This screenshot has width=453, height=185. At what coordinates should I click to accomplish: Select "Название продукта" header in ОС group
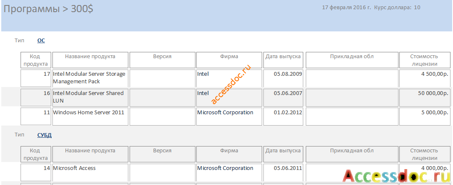click(x=90, y=60)
